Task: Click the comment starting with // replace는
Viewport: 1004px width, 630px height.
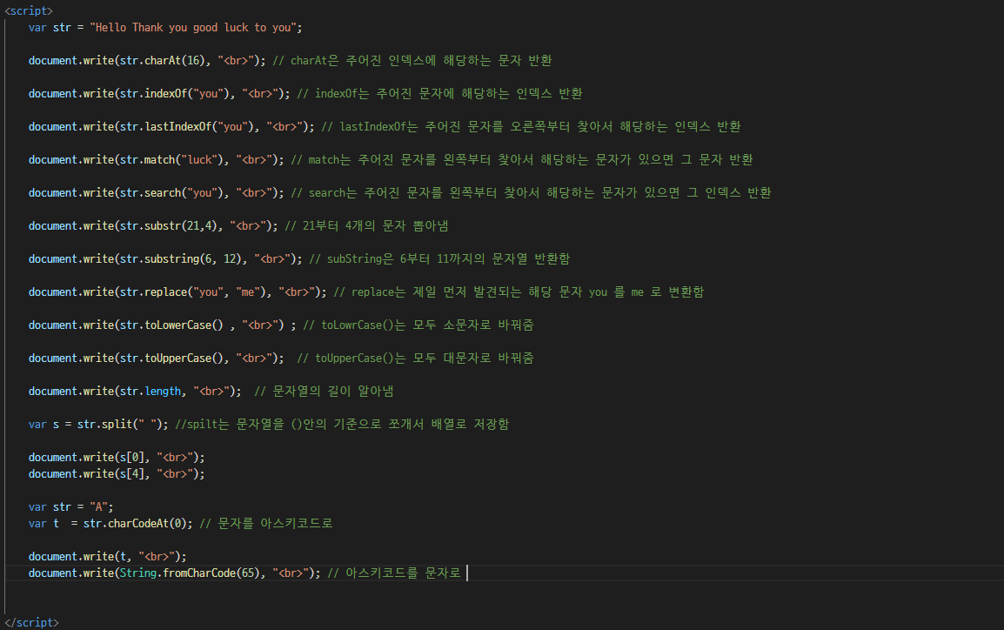Action: coord(519,292)
